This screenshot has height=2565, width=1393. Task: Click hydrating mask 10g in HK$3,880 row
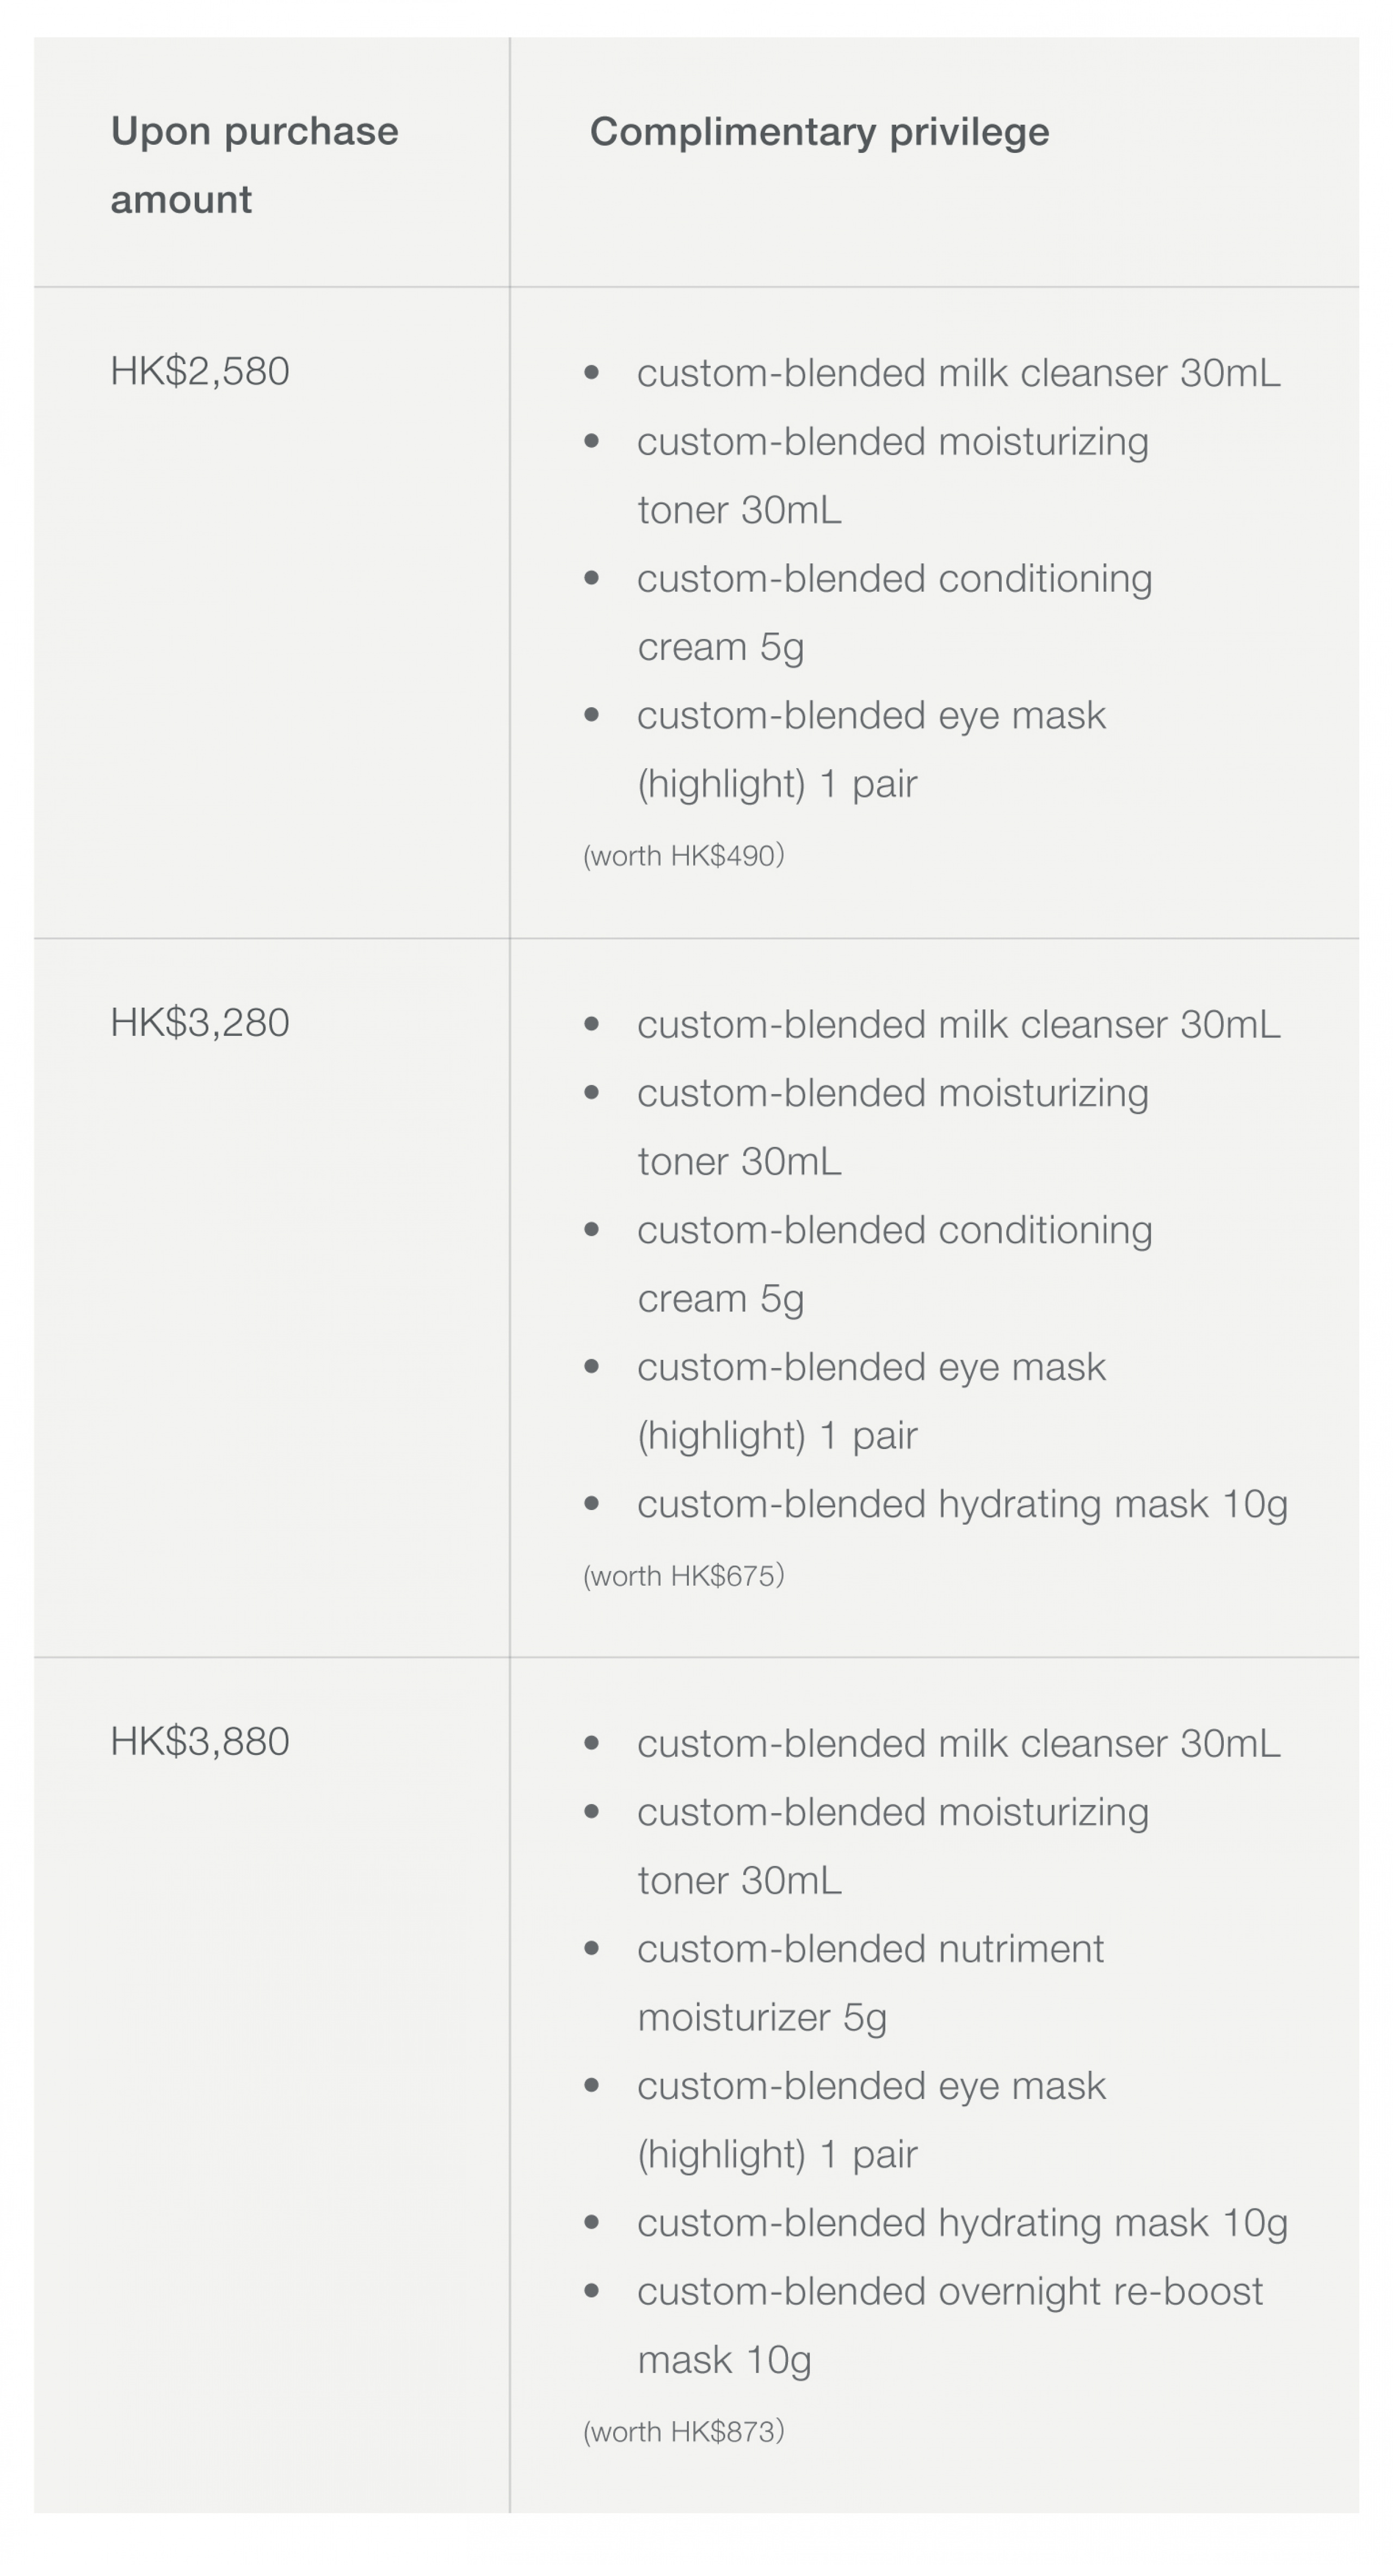coord(961,2224)
